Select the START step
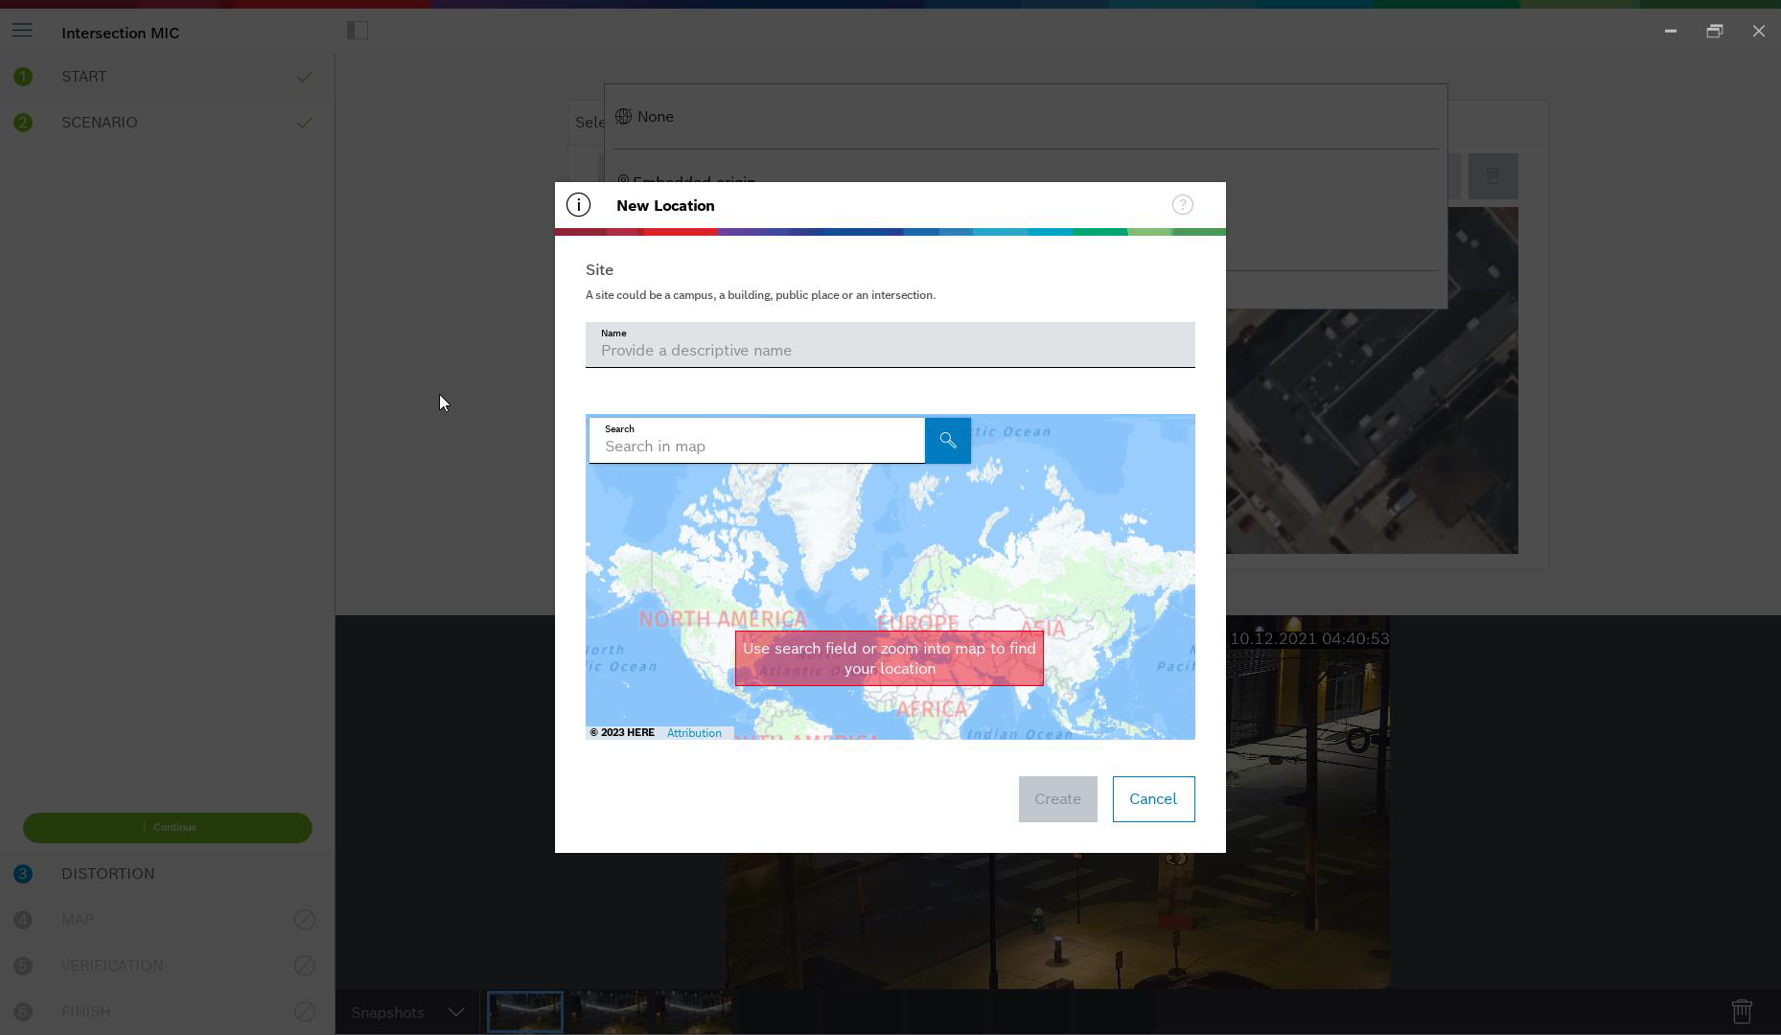This screenshot has height=1035, width=1781. pyautogui.click(x=84, y=77)
